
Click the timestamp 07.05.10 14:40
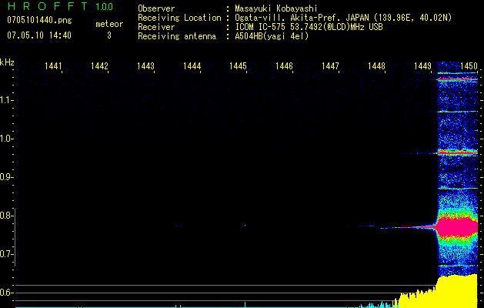point(39,35)
